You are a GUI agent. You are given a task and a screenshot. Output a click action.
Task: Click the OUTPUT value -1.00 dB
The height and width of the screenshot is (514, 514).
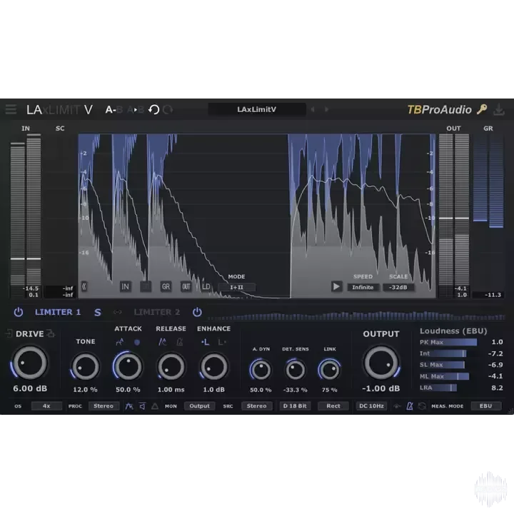click(381, 388)
